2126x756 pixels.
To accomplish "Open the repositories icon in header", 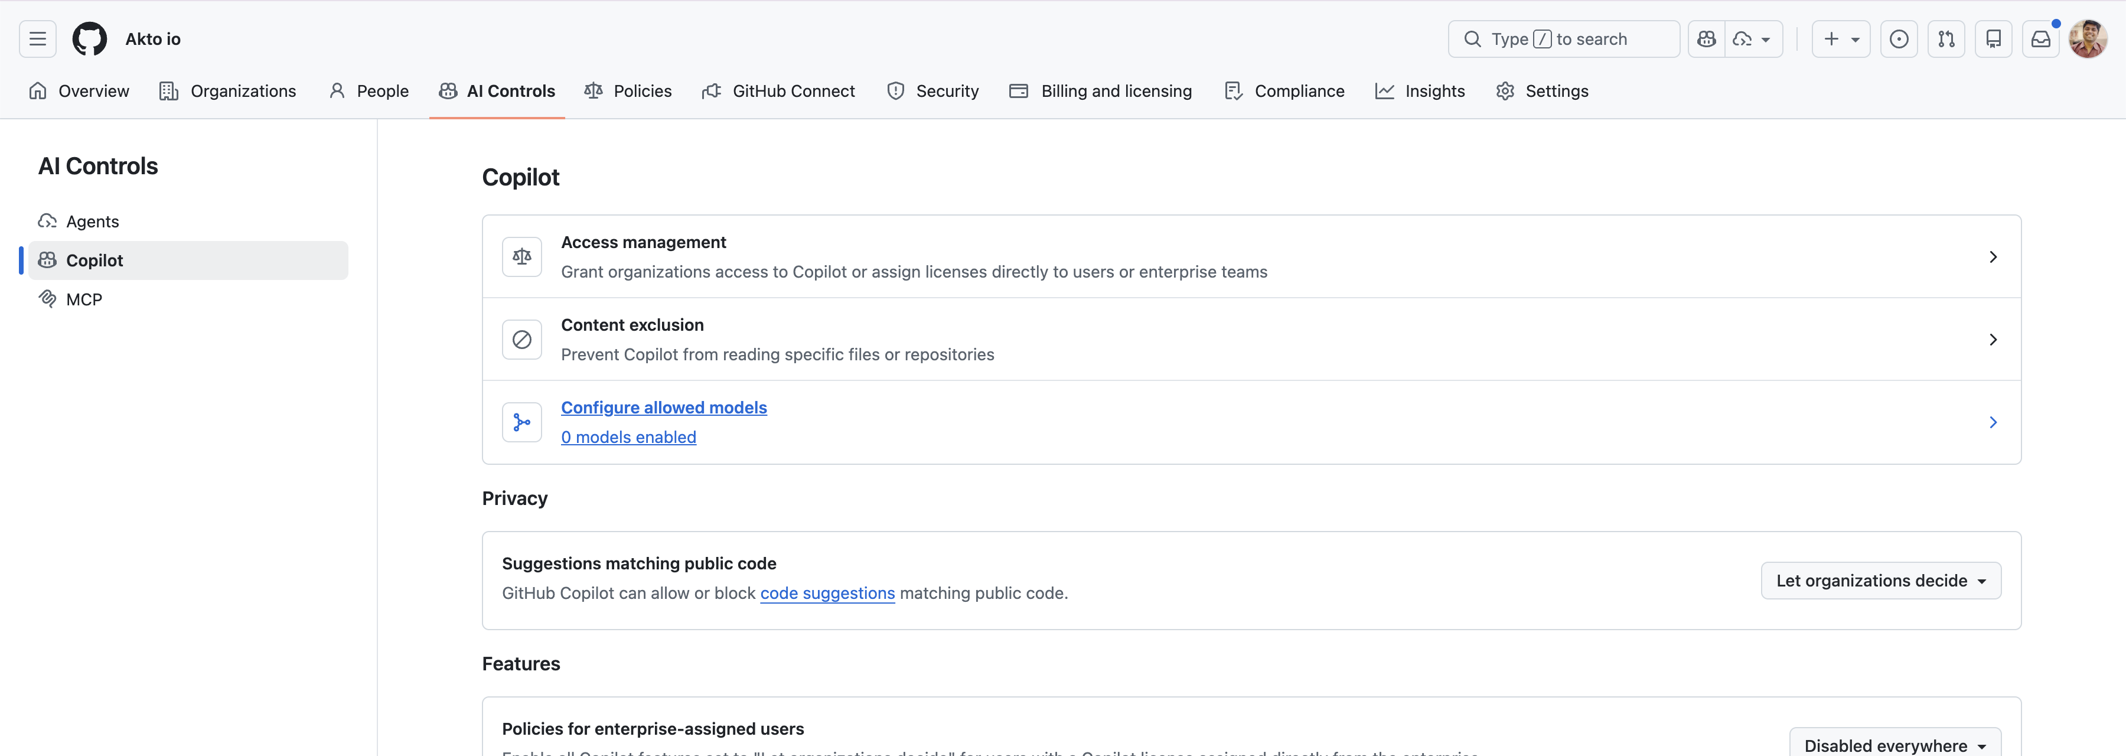I will (1993, 39).
